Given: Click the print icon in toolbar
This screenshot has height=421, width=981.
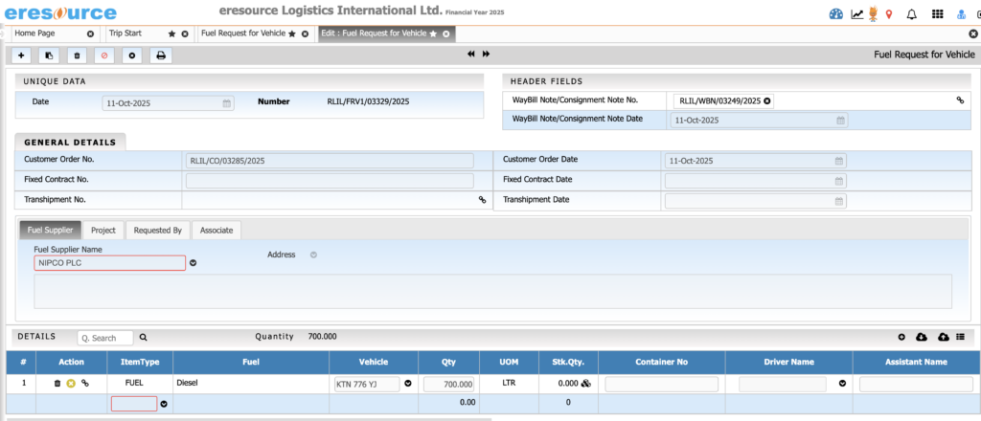Looking at the screenshot, I should 161,55.
